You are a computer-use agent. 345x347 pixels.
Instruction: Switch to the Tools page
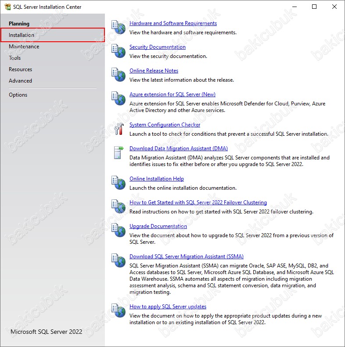14,58
